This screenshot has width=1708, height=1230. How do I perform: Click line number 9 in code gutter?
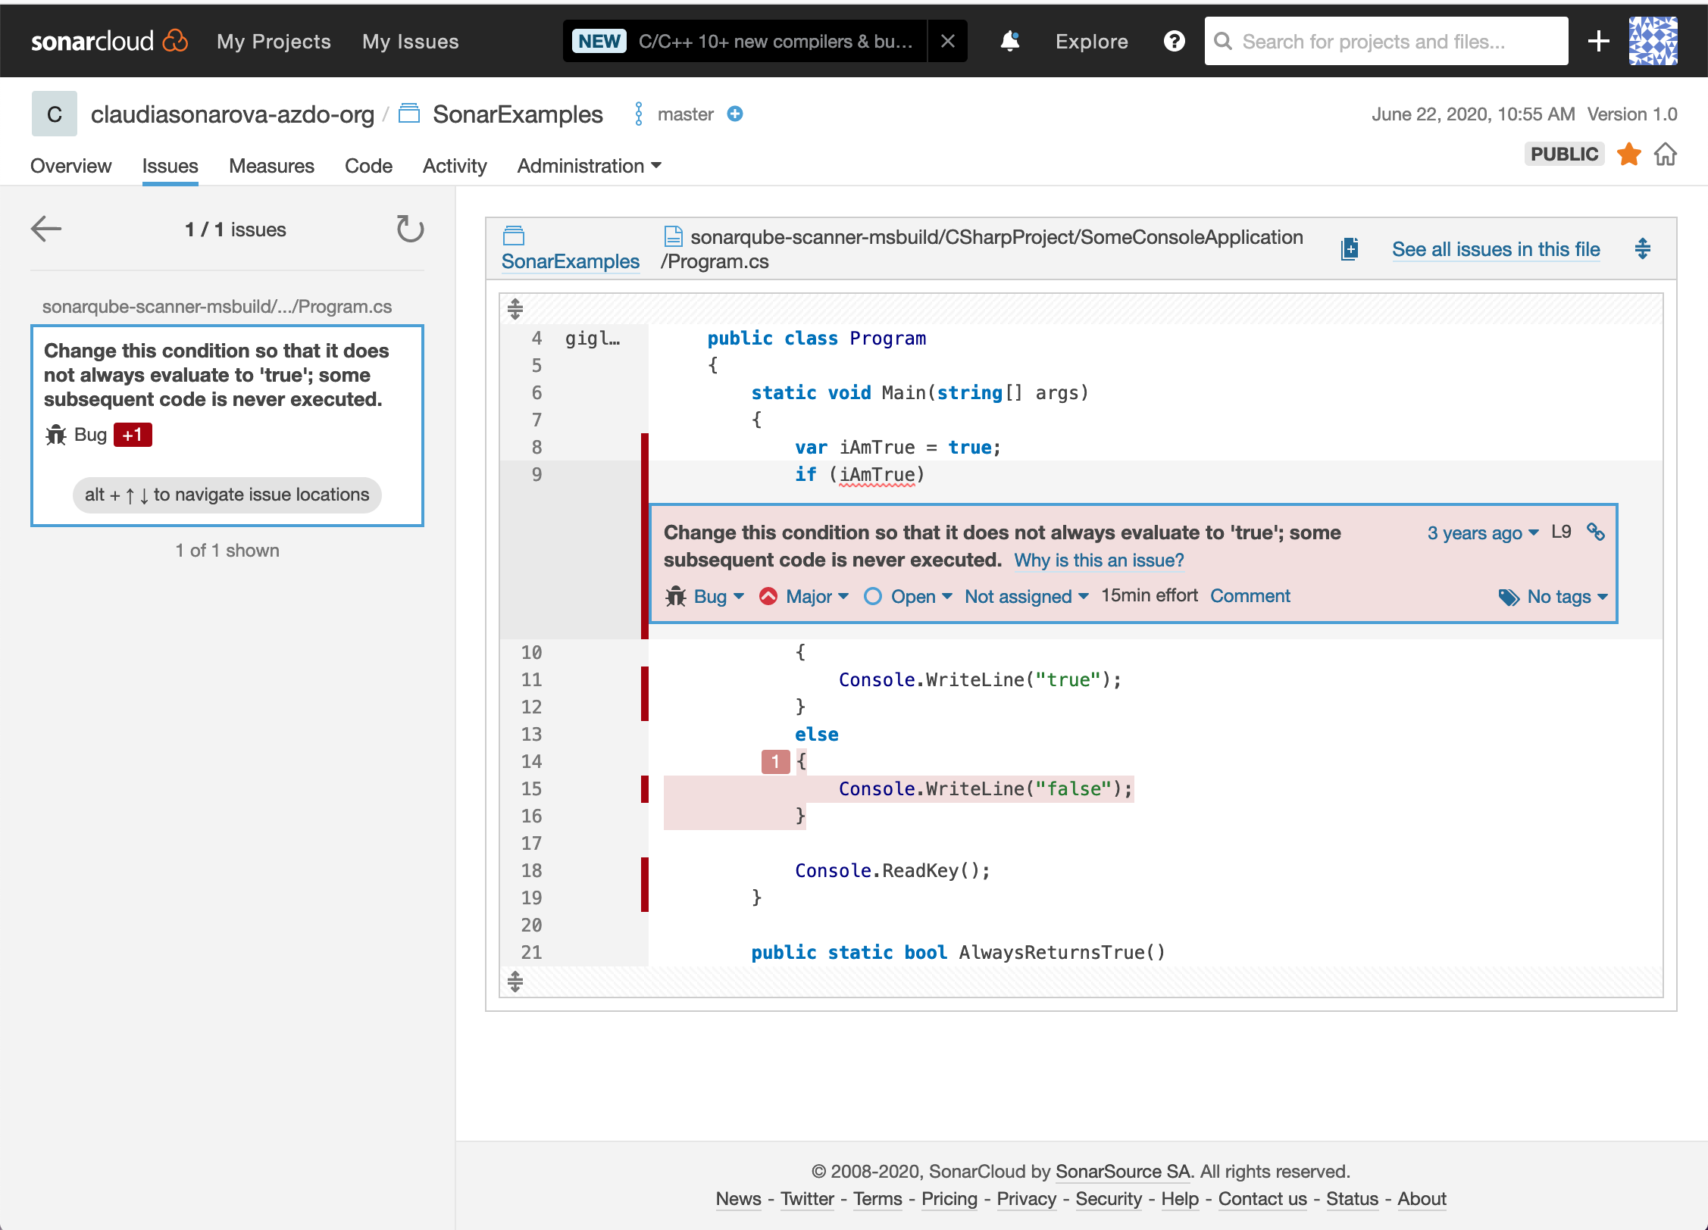[x=536, y=474]
